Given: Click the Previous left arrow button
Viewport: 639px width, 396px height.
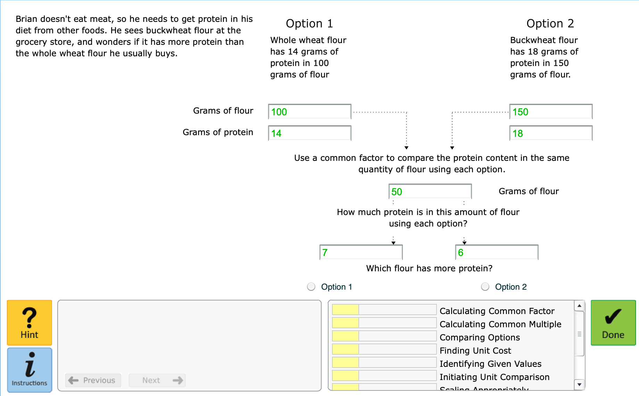Looking at the screenshot, I should point(93,380).
